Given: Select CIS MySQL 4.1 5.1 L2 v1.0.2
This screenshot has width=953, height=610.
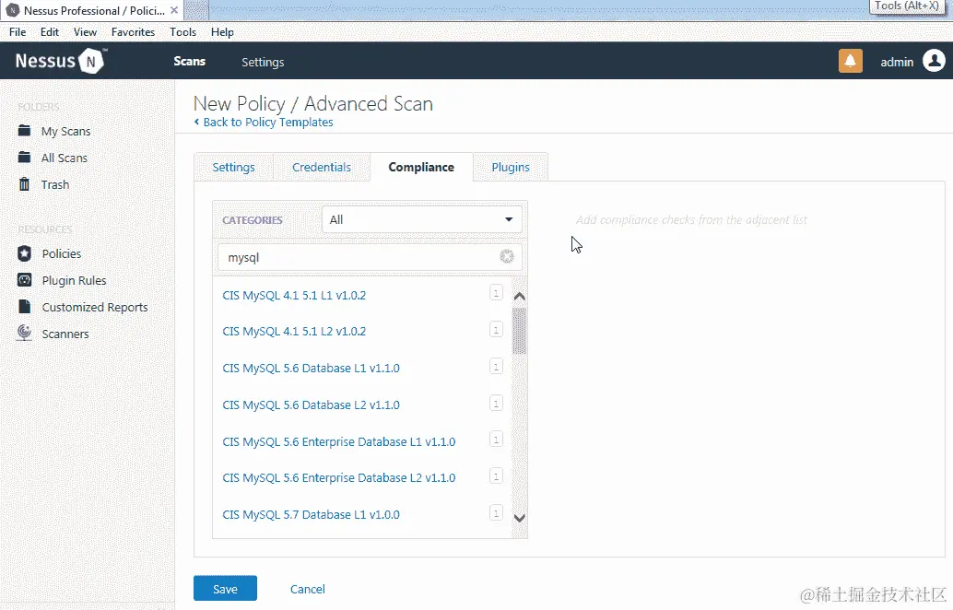Looking at the screenshot, I should 294,331.
